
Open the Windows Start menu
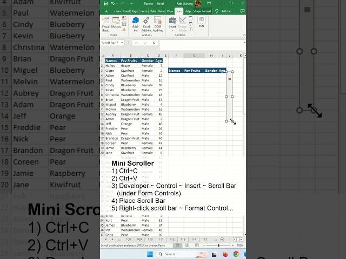click(150, 254)
